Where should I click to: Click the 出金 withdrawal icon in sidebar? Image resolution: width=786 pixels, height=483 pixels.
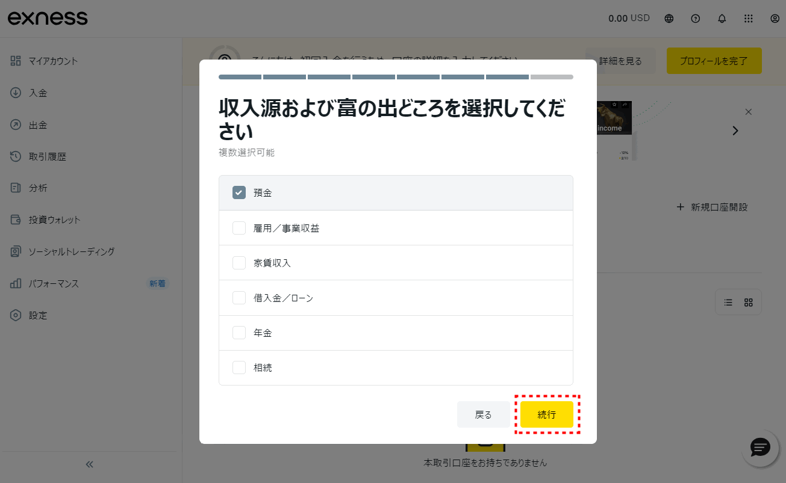[16, 125]
